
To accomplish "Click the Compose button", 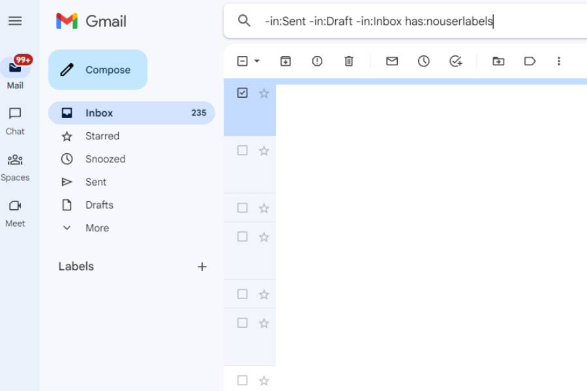I will pos(98,70).
